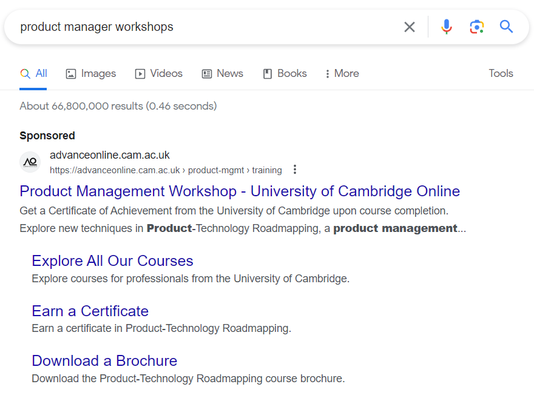The width and height of the screenshot is (534, 404).
Task: Click the Sponsored label
Action: [47, 136]
